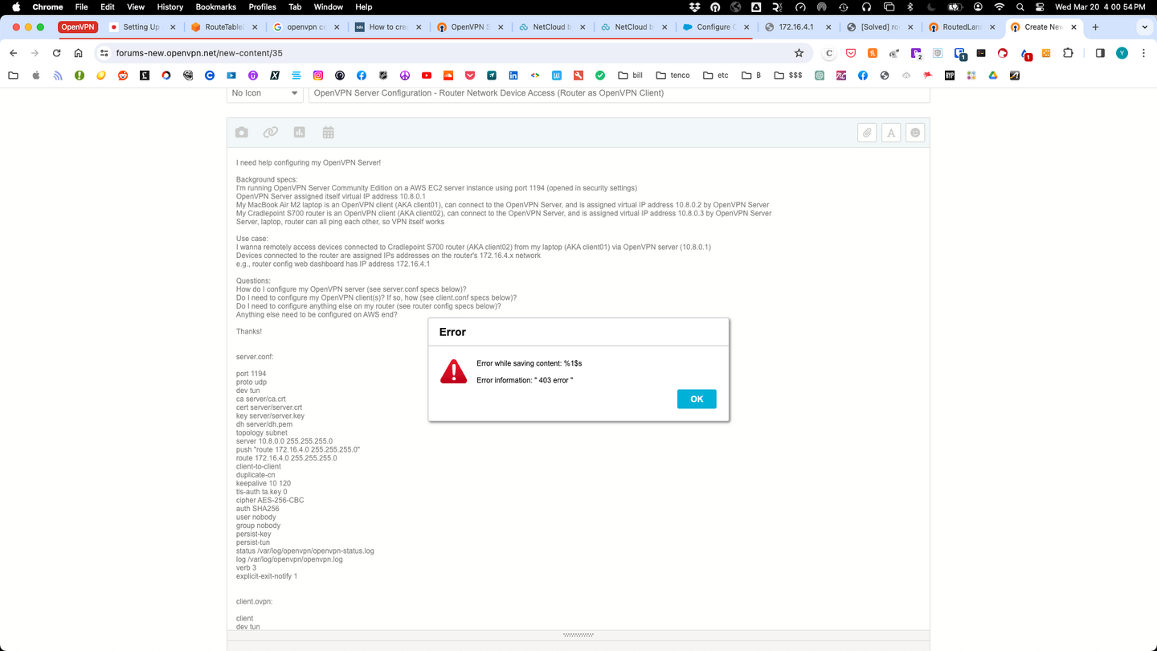Click the paperclip attachment icon
Image resolution: width=1157 pixels, height=651 pixels.
867,133
